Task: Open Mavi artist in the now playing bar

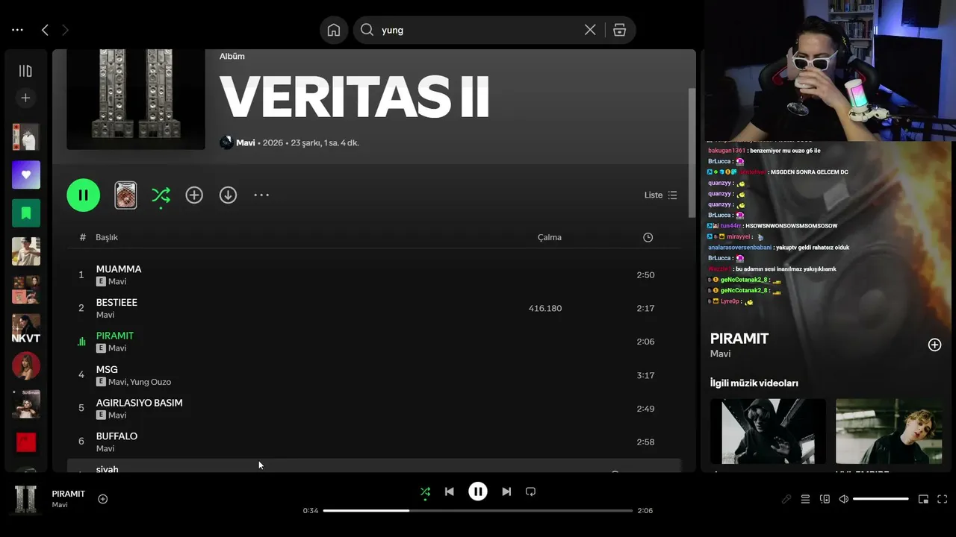Action: pyautogui.click(x=60, y=505)
